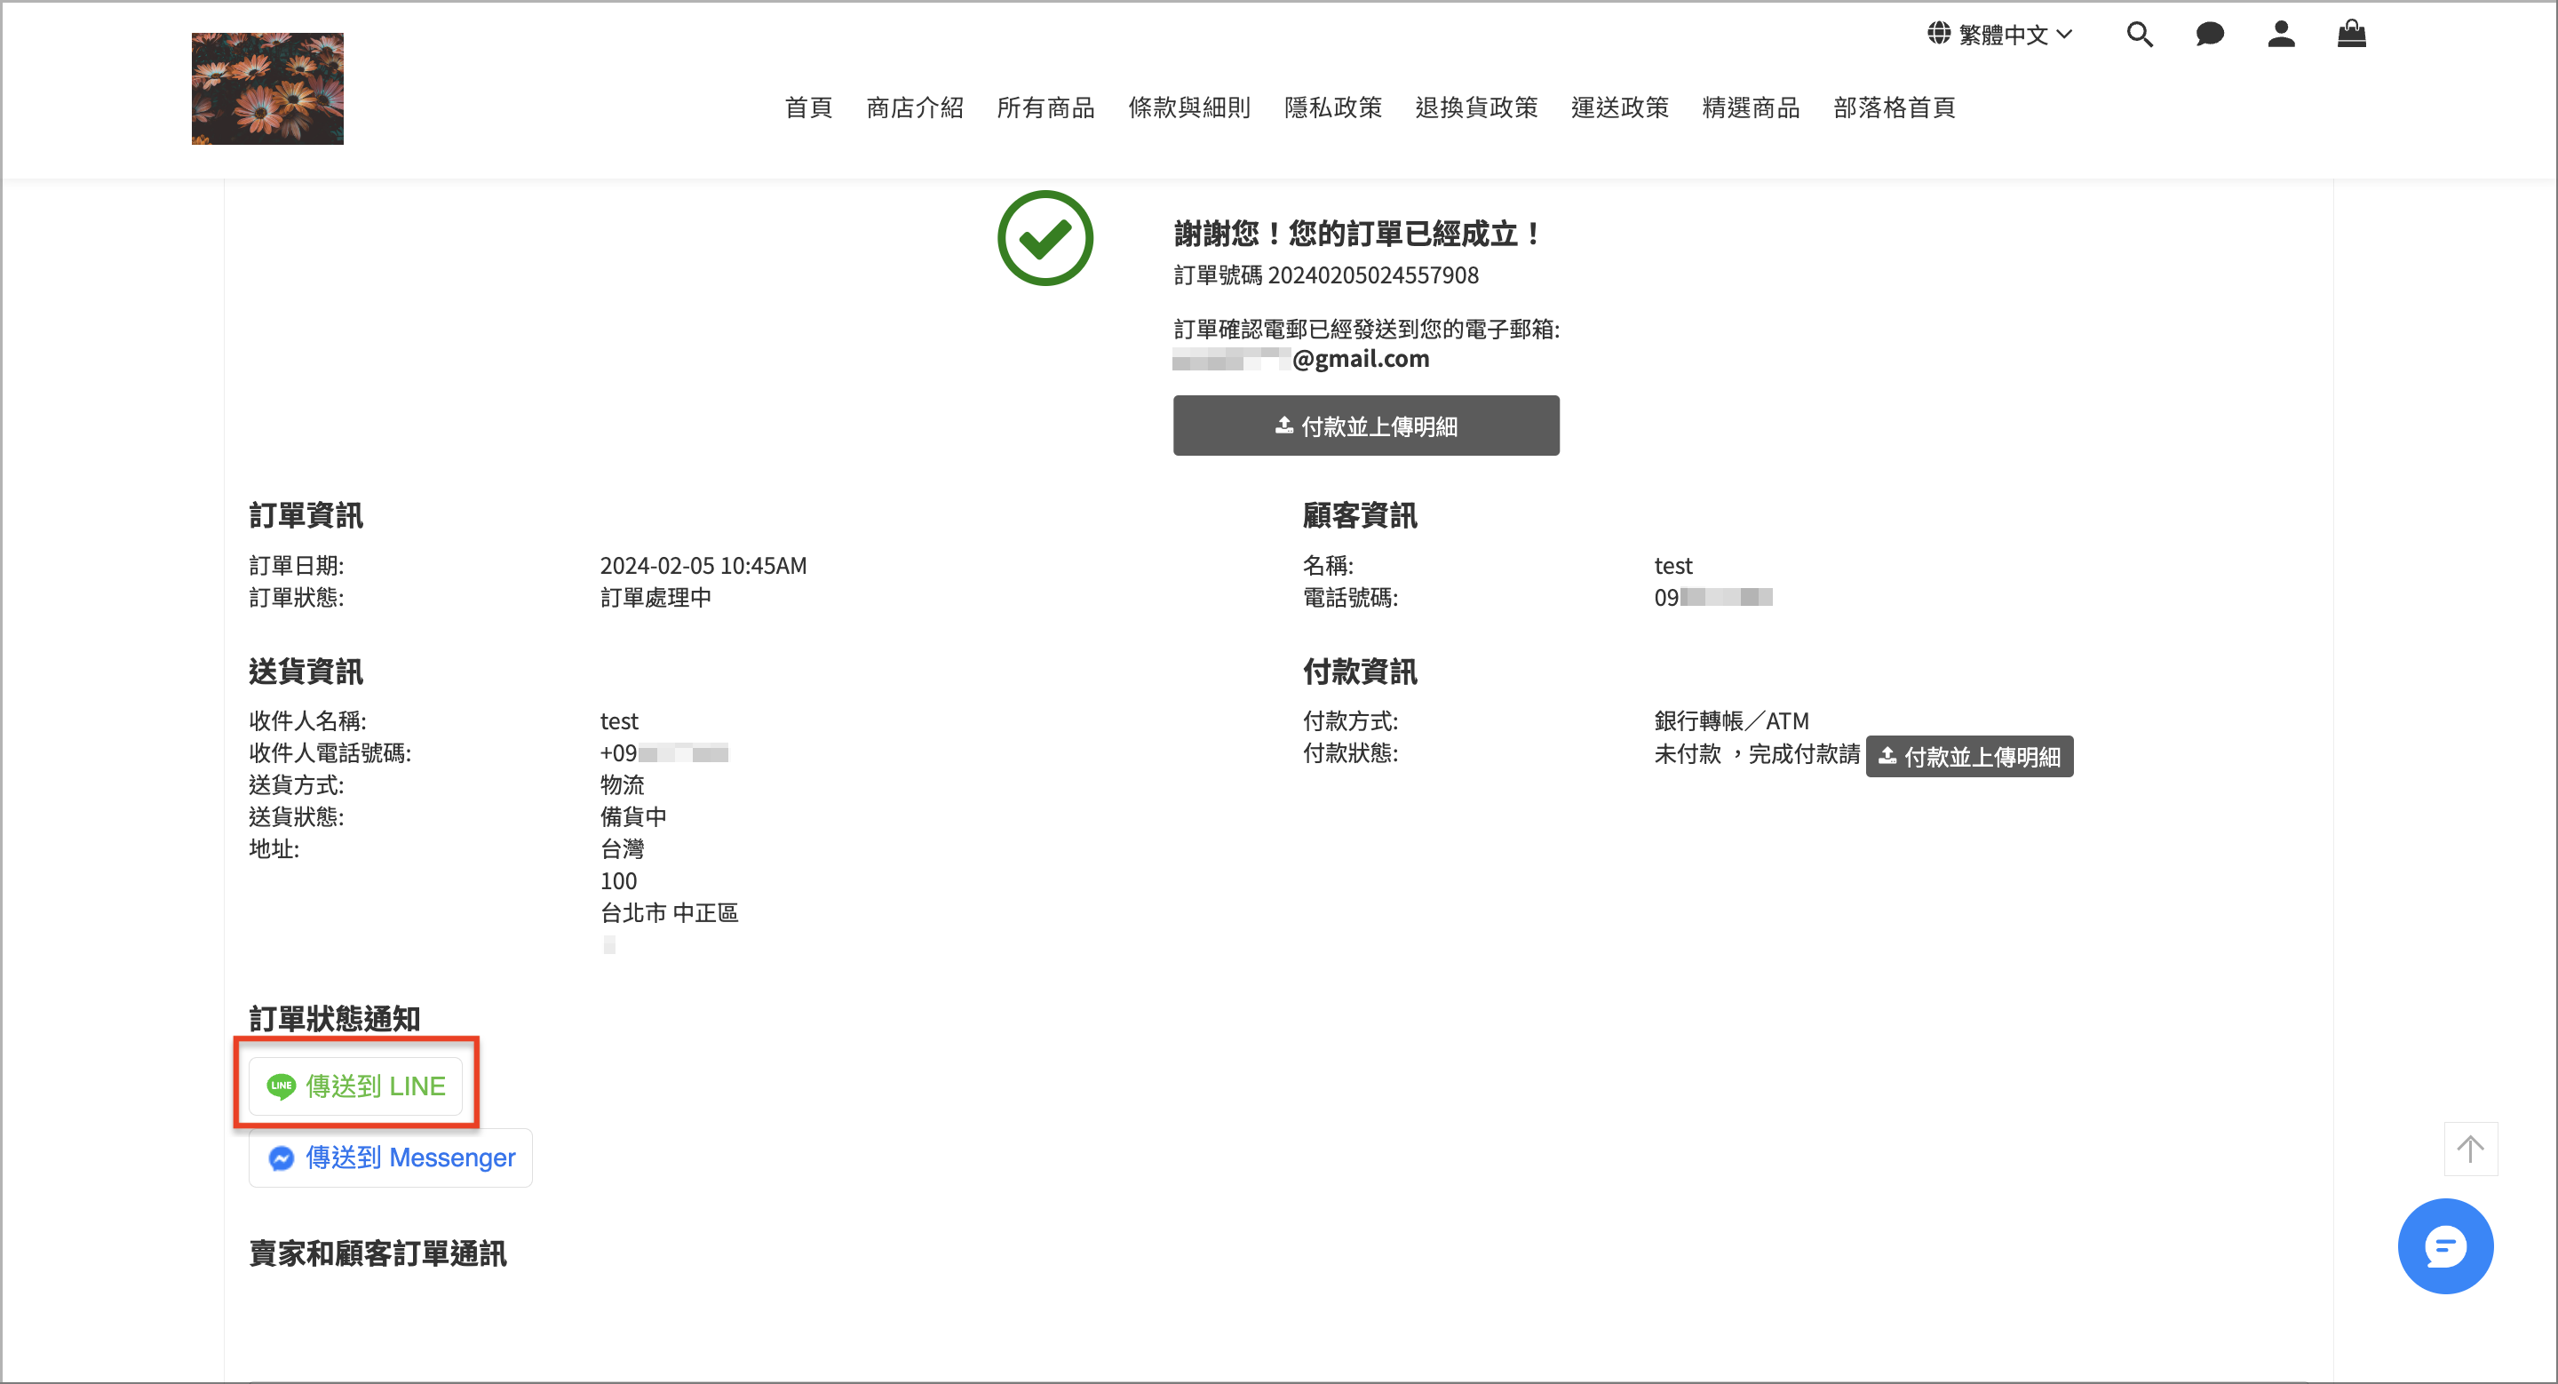Screen dimensions: 2558x1384
Task: Click the 未付款 payment status text
Action: click(x=1688, y=753)
